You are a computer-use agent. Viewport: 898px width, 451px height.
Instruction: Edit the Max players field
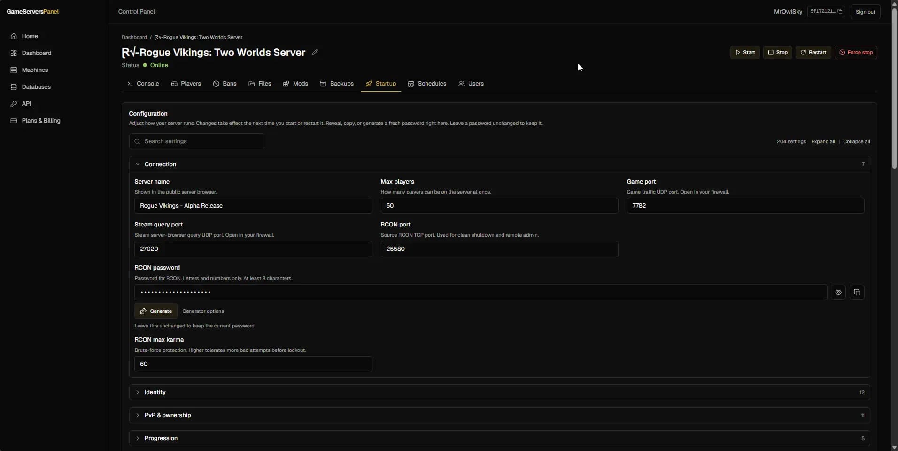pyautogui.click(x=499, y=206)
